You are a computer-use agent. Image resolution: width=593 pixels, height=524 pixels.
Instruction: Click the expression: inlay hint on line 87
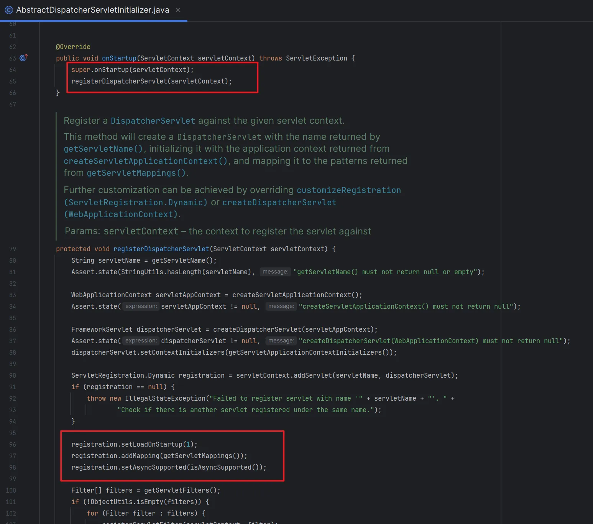click(x=141, y=341)
